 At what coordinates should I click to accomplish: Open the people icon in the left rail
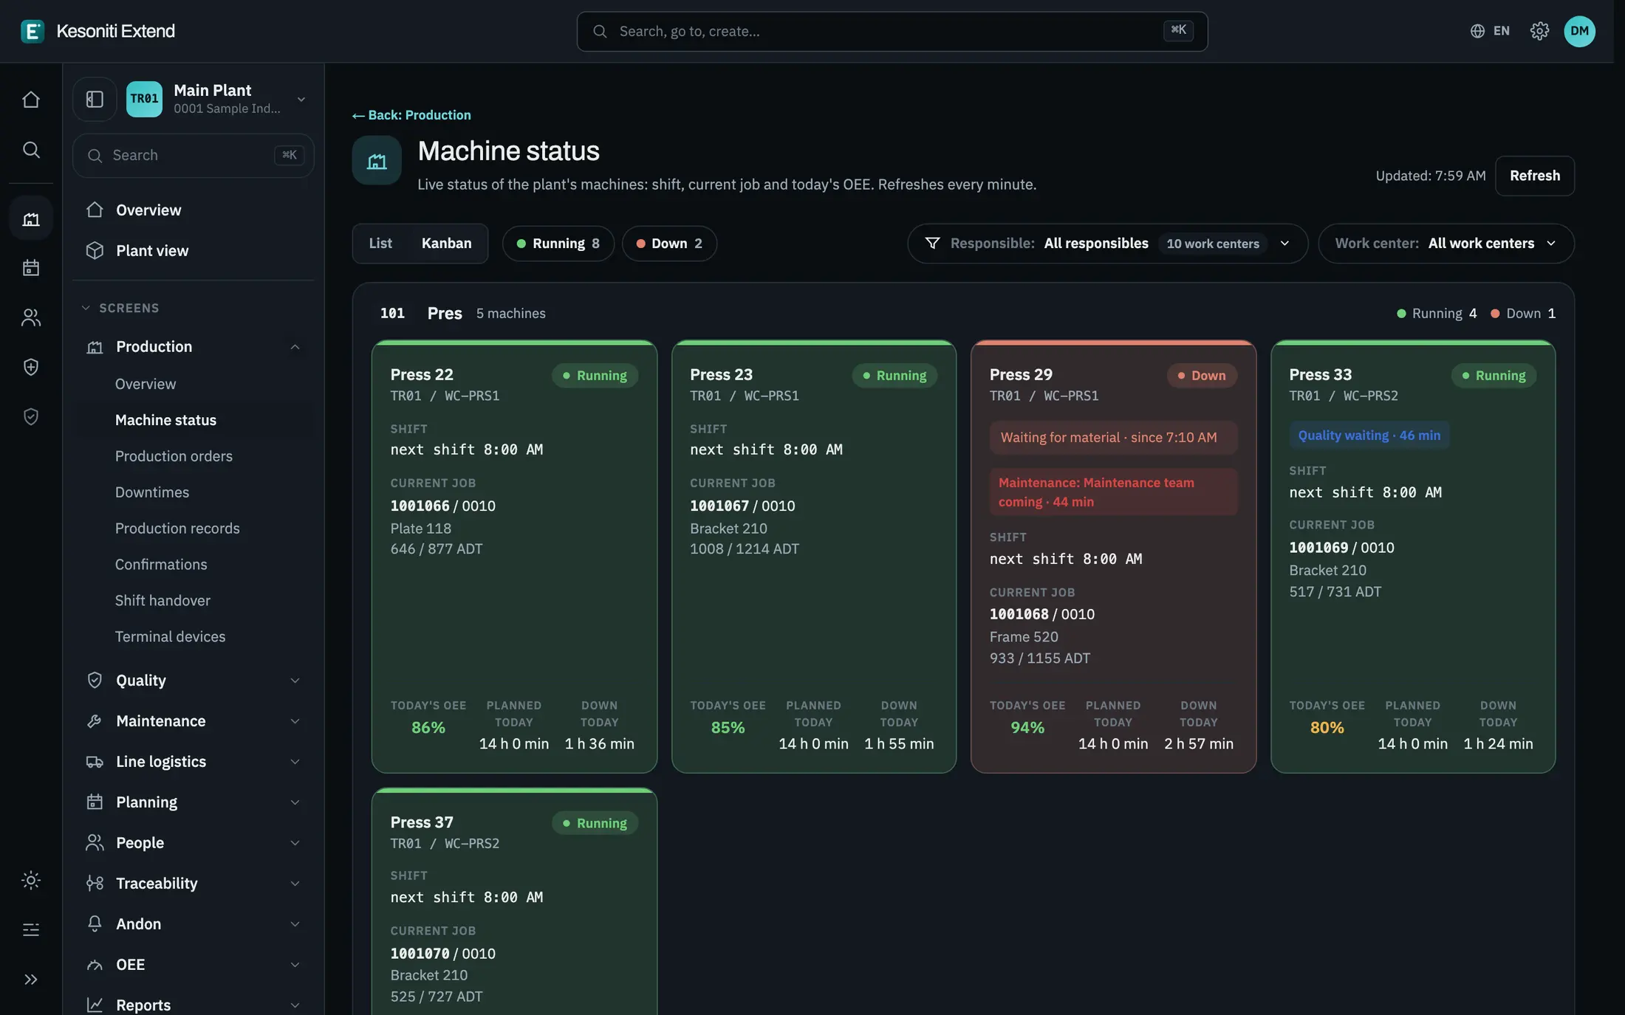[x=30, y=317]
